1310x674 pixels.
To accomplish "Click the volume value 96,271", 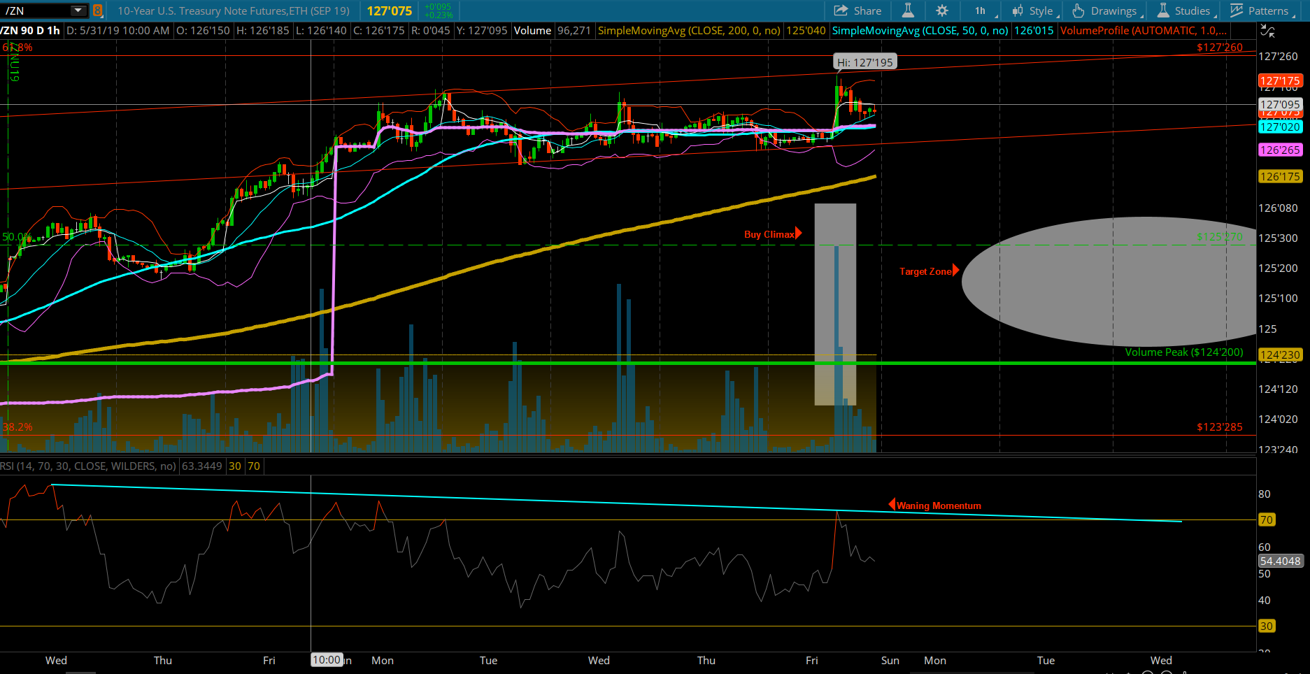I will [574, 31].
